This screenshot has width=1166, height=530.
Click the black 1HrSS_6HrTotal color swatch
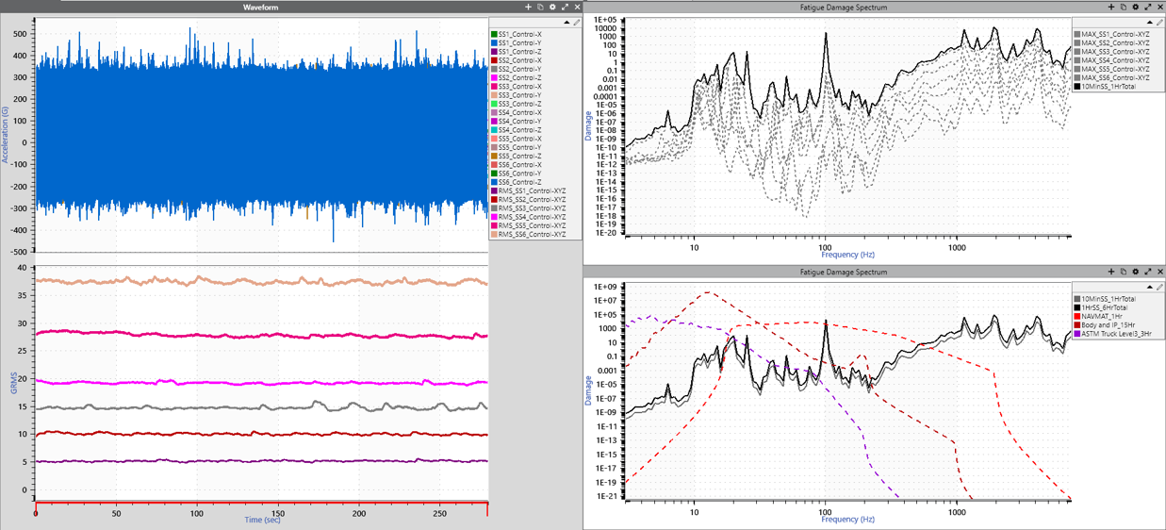pyautogui.click(x=1077, y=307)
